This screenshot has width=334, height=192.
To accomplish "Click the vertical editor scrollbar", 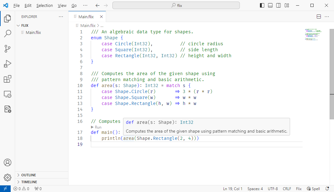I will pyautogui.click(x=332, y=74).
